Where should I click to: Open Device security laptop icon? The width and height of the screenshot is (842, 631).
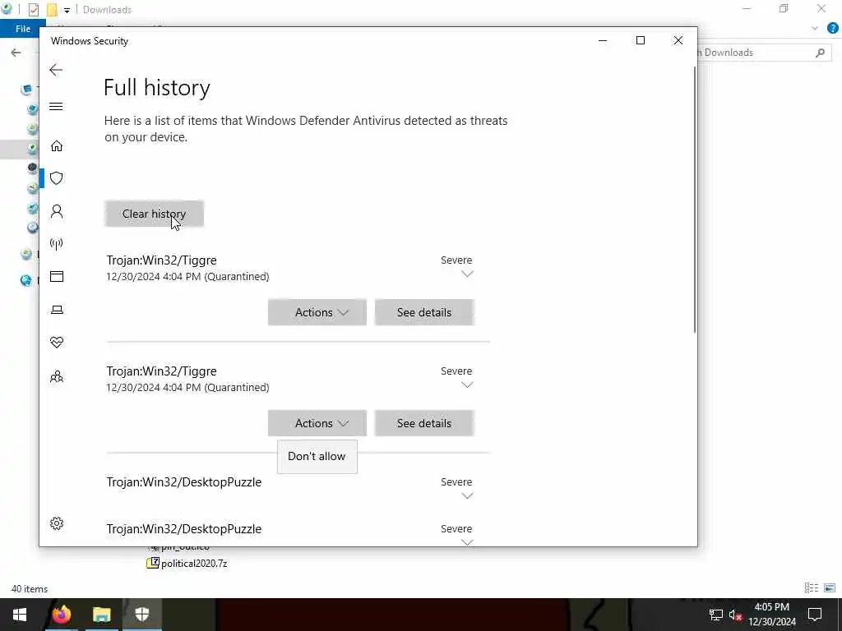57,310
